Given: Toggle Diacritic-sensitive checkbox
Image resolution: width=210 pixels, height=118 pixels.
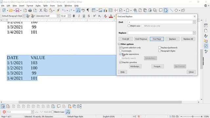Looking at the screenshot, I should point(120,62).
